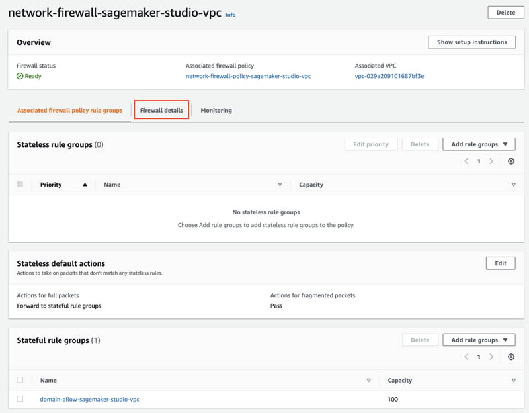Switch to Firewall details tab

click(x=161, y=110)
